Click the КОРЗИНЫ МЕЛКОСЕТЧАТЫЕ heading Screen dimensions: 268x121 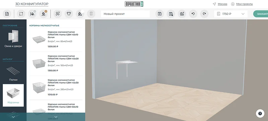(44, 25)
